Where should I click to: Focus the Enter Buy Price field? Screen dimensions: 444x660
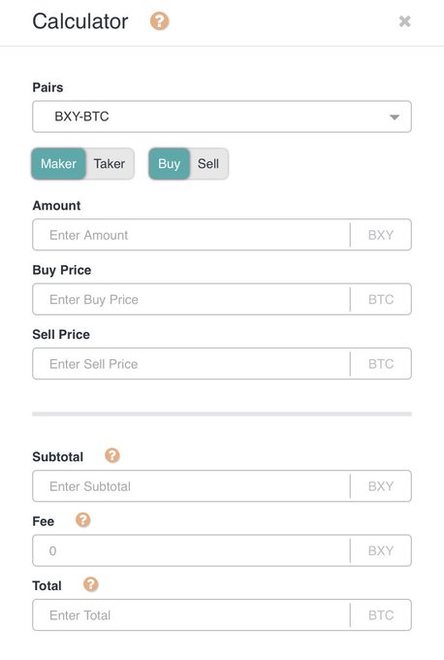tap(191, 299)
